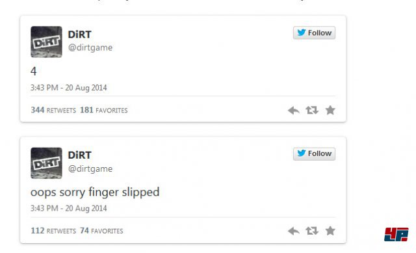The height and width of the screenshot is (253, 416).
Task: View the 344 retweets list
Action: click(53, 110)
